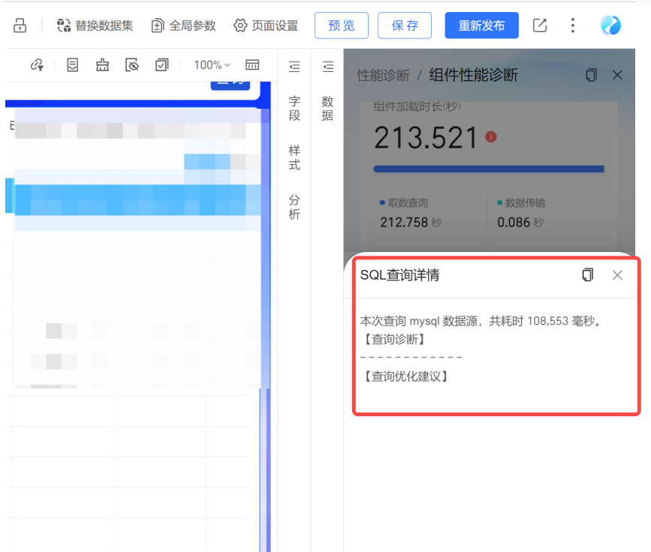The height and width of the screenshot is (552, 651).
Task: Click the link with lightbulb icon
Action: click(x=37, y=65)
